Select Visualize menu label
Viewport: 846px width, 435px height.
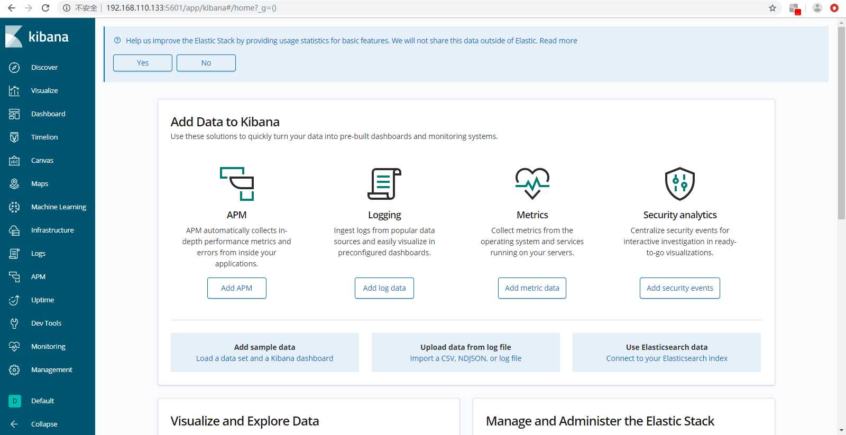pyautogui.click(x=44, y=91)
